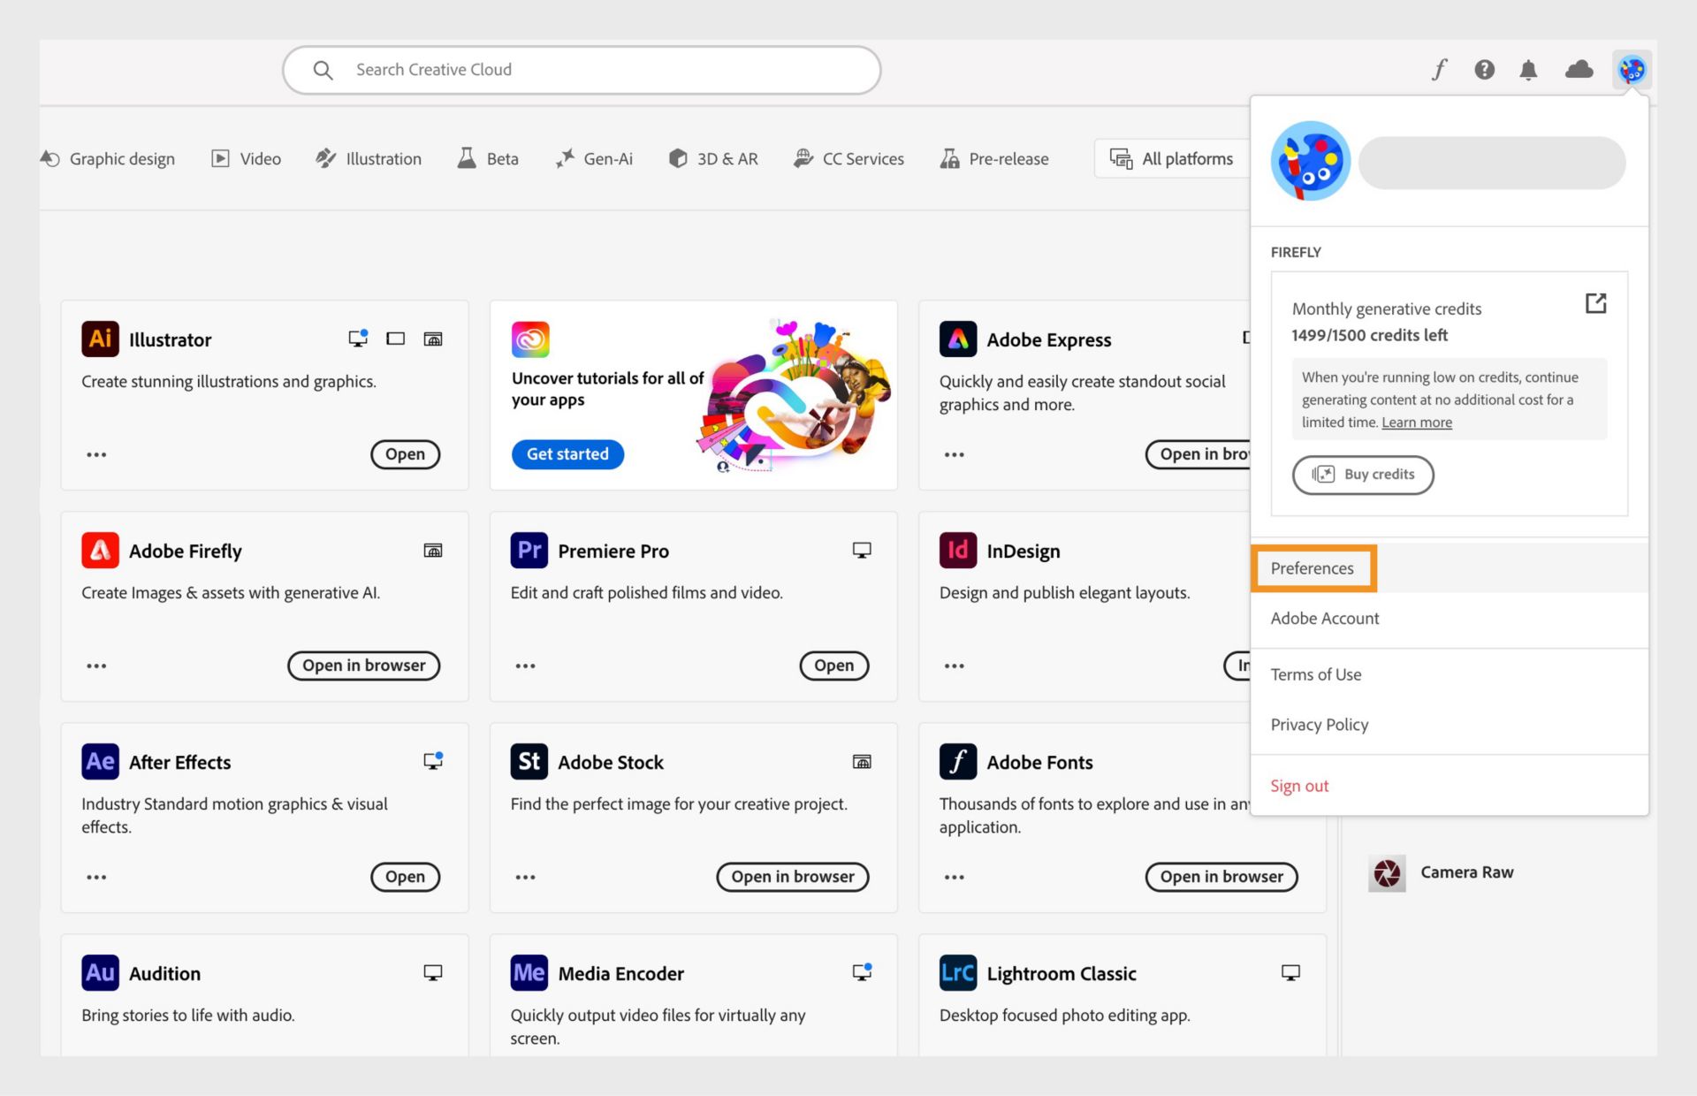Viewport: 1697px width, 1096px height.
Task: Click the Illustrator app icon
Action: pyautogui.click(x=100, y=338)
